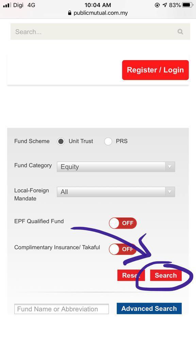Tap the magnifier icon in search bar

[180, 32]
